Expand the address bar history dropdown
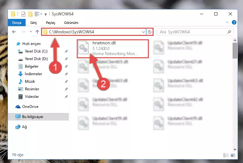This screenshot has height=163, width=243. pos(143,32)
